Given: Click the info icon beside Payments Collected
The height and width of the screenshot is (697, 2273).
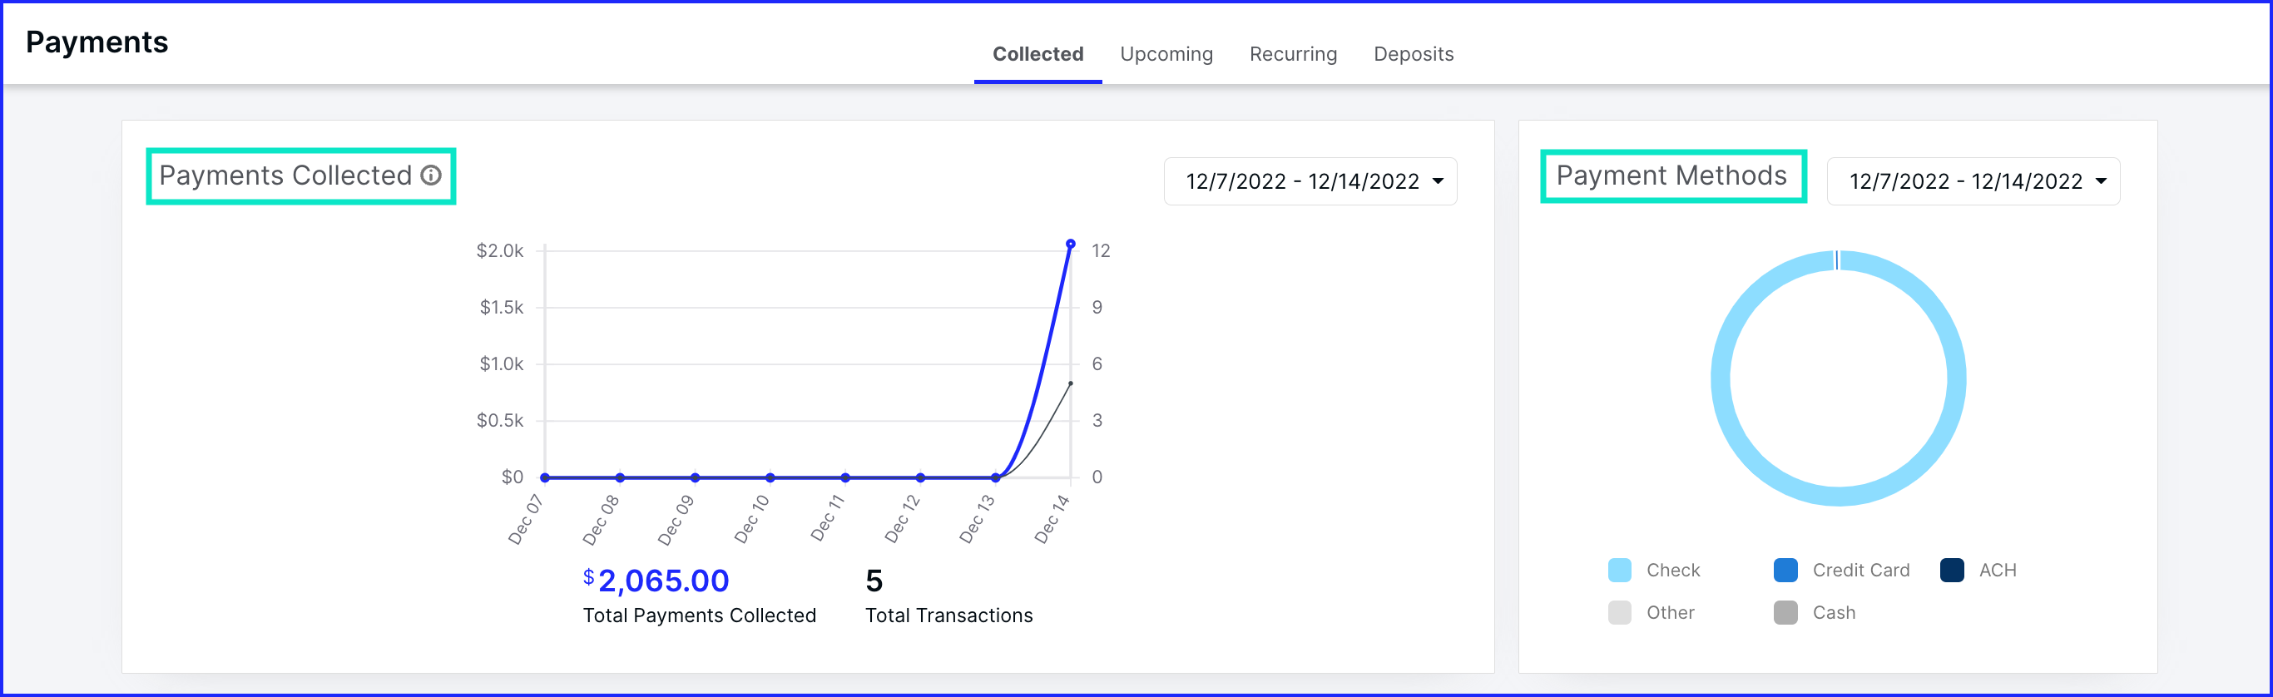Looking at the screenshot, I should click(x=431, y=175).
